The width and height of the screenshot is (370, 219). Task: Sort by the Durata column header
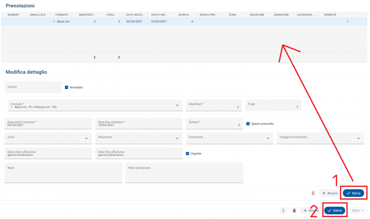click(x=184, y=15)
